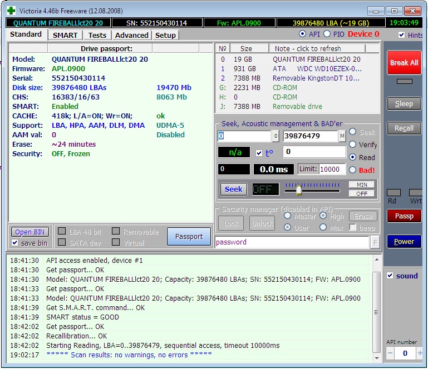This screenshot has height=369, width=428.
Task: Toggle the save bin checkbox
Action: coord(15,242)
